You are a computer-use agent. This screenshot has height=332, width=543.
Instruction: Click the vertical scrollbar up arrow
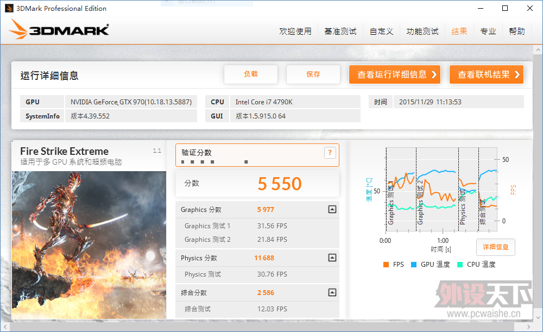[538, 50]
